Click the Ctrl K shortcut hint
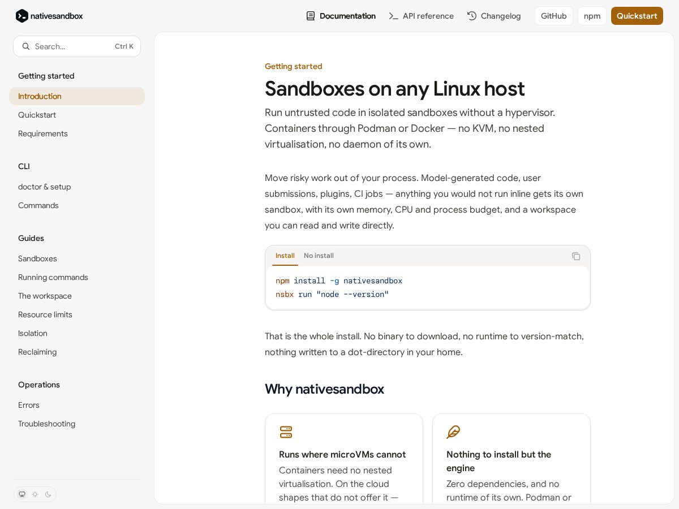The image size is (679, 509). click(124, 46)
